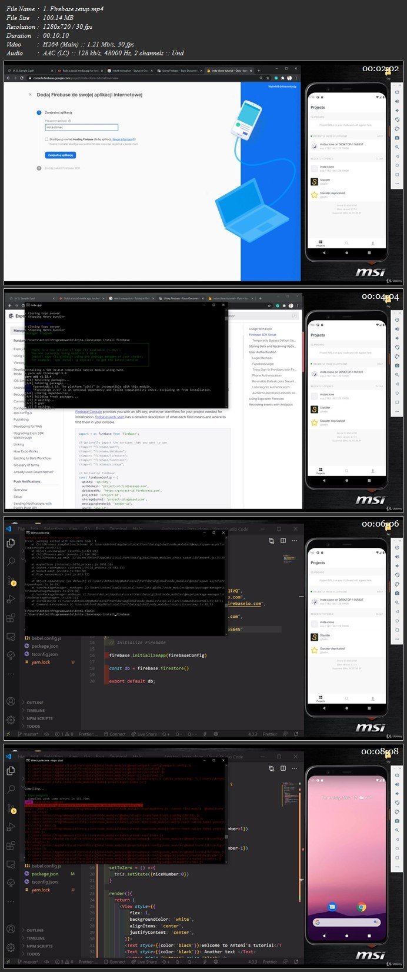Open Glossary of terms in the docs sidebar
The width and height of the screenshot is (407, 972).
(x=26, y=465)
